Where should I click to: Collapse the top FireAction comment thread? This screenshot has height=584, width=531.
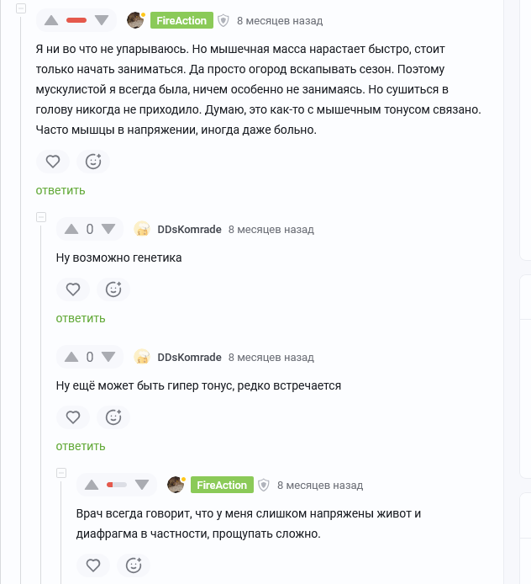[20, 8]
